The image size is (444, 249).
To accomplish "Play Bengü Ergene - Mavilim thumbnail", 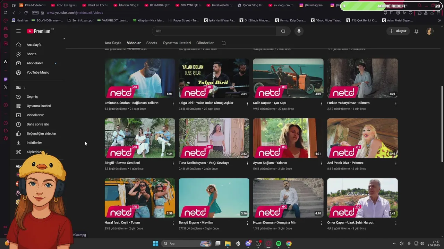I will tap(214, 198).
